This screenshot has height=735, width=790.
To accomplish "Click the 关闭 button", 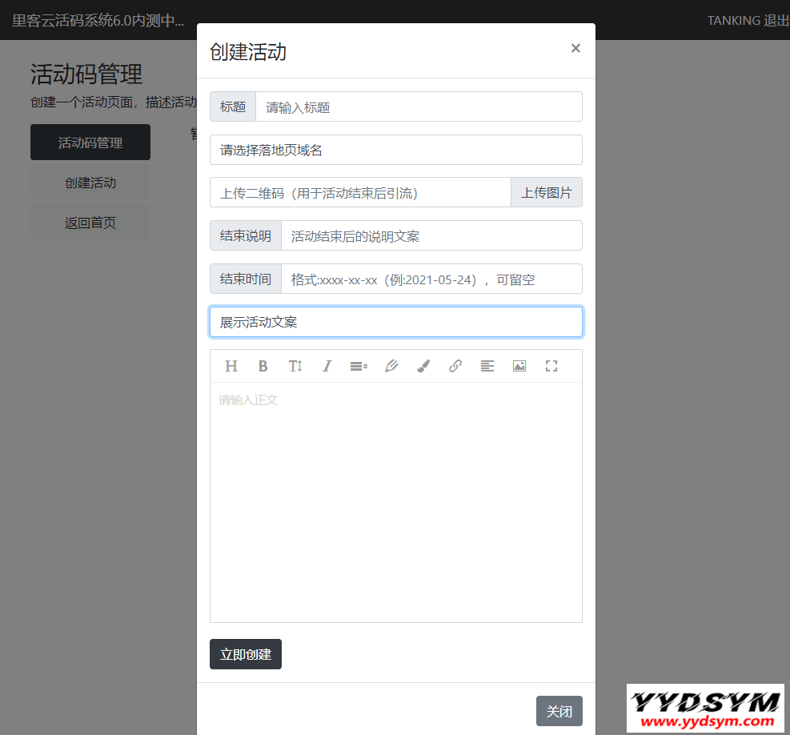I will click(x=559, y=711).
